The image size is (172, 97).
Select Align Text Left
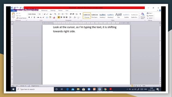(x=59, y=17)
